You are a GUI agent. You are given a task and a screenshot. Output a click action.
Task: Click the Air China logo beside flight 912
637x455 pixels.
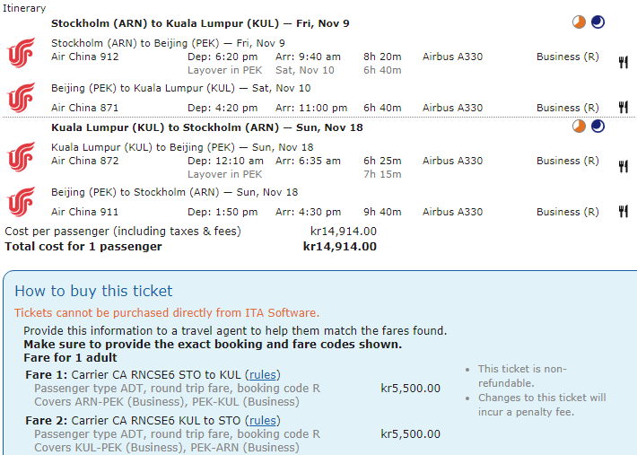(20, 52)
